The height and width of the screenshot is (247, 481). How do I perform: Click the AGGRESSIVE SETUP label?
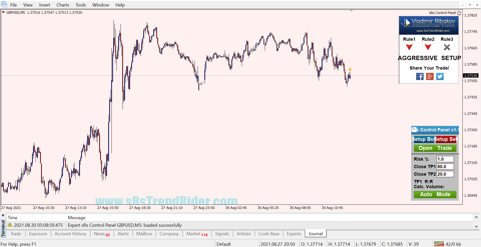click(x=429, y=58)
